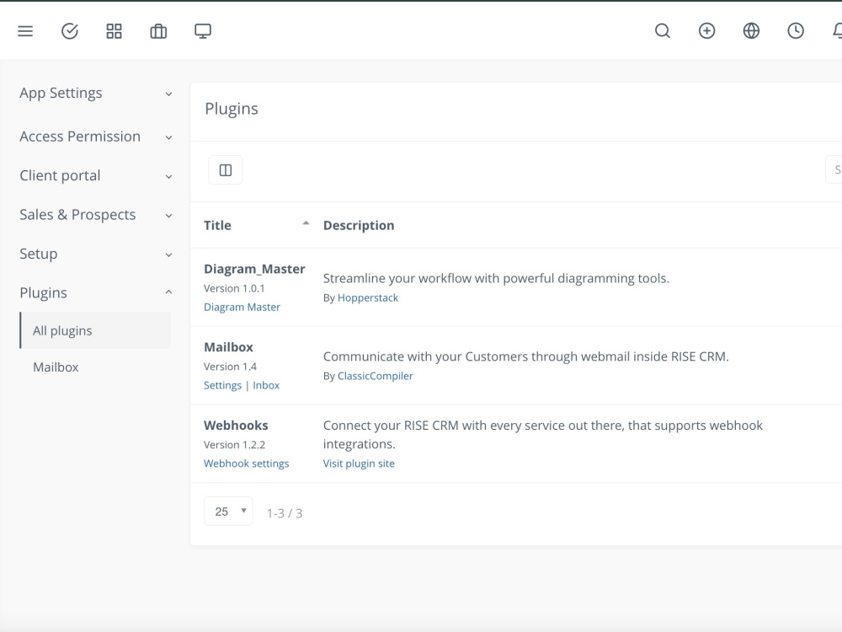Click the Plugins page heading
842x632 pixels.
[x=232, y=109]
